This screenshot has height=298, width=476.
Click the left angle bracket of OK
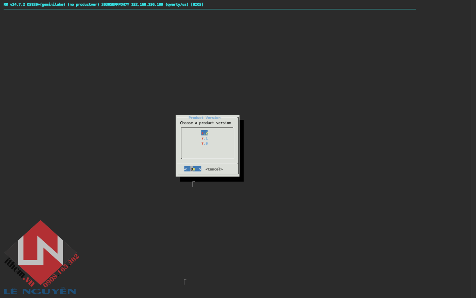pos(186,169)
